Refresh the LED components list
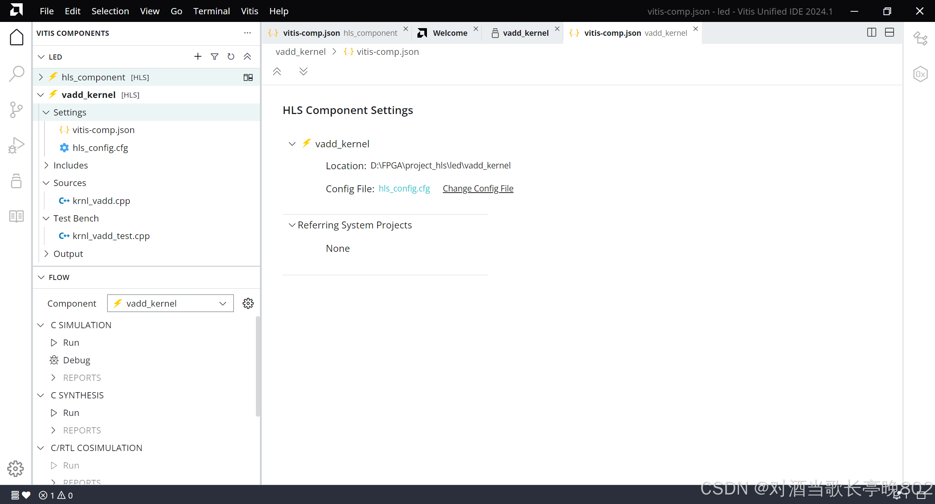This screenshot has width=935, height=504. click(231, 57)
